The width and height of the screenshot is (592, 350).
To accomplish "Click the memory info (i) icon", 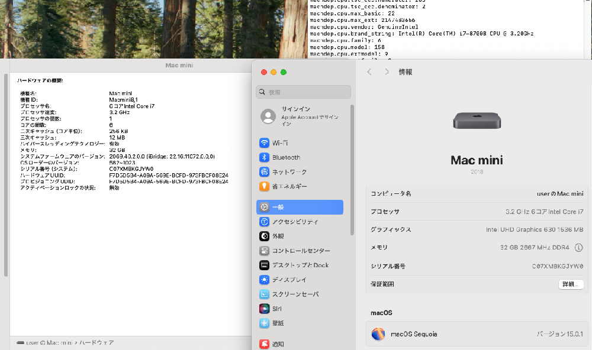I will [x=578, y=247].
